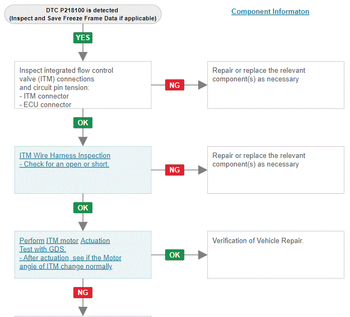Image resolution: width=350 pixels, height=317 pixels.
Task: Click the red NG badge below actuation test box
Action: coord(83,292)
